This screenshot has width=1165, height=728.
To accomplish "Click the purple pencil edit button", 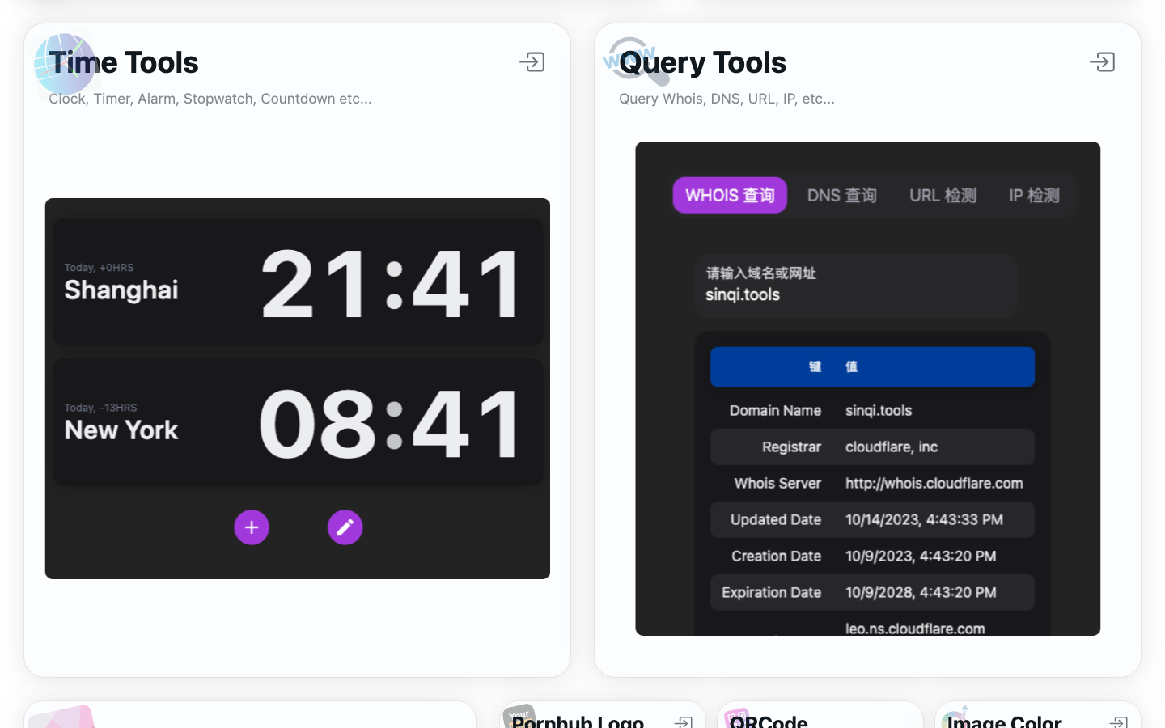I will click(x=345, y=527).
